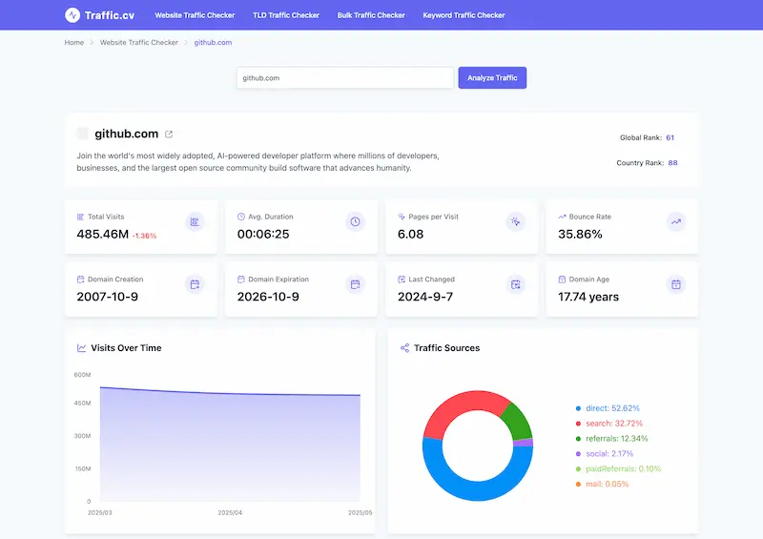Click Home in the breadcrumb
The width and height of the screenshot is (763, 539).
pos(74,42)
